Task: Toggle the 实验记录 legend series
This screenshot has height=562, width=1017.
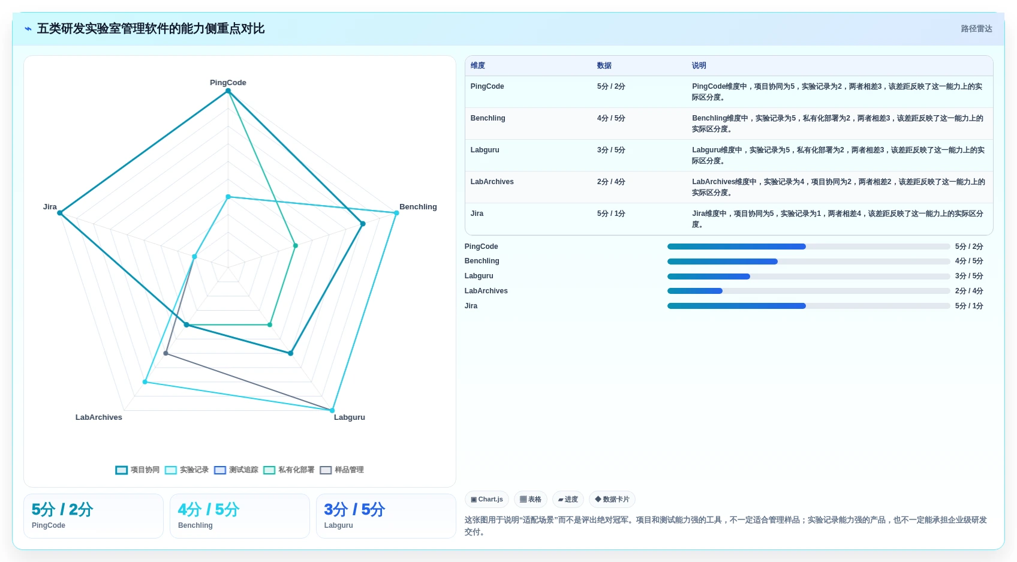Action: click(186, 470)
